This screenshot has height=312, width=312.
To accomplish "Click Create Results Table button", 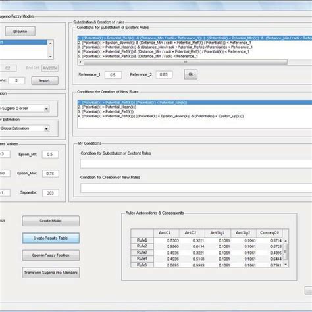I will (x=51, y=238).
